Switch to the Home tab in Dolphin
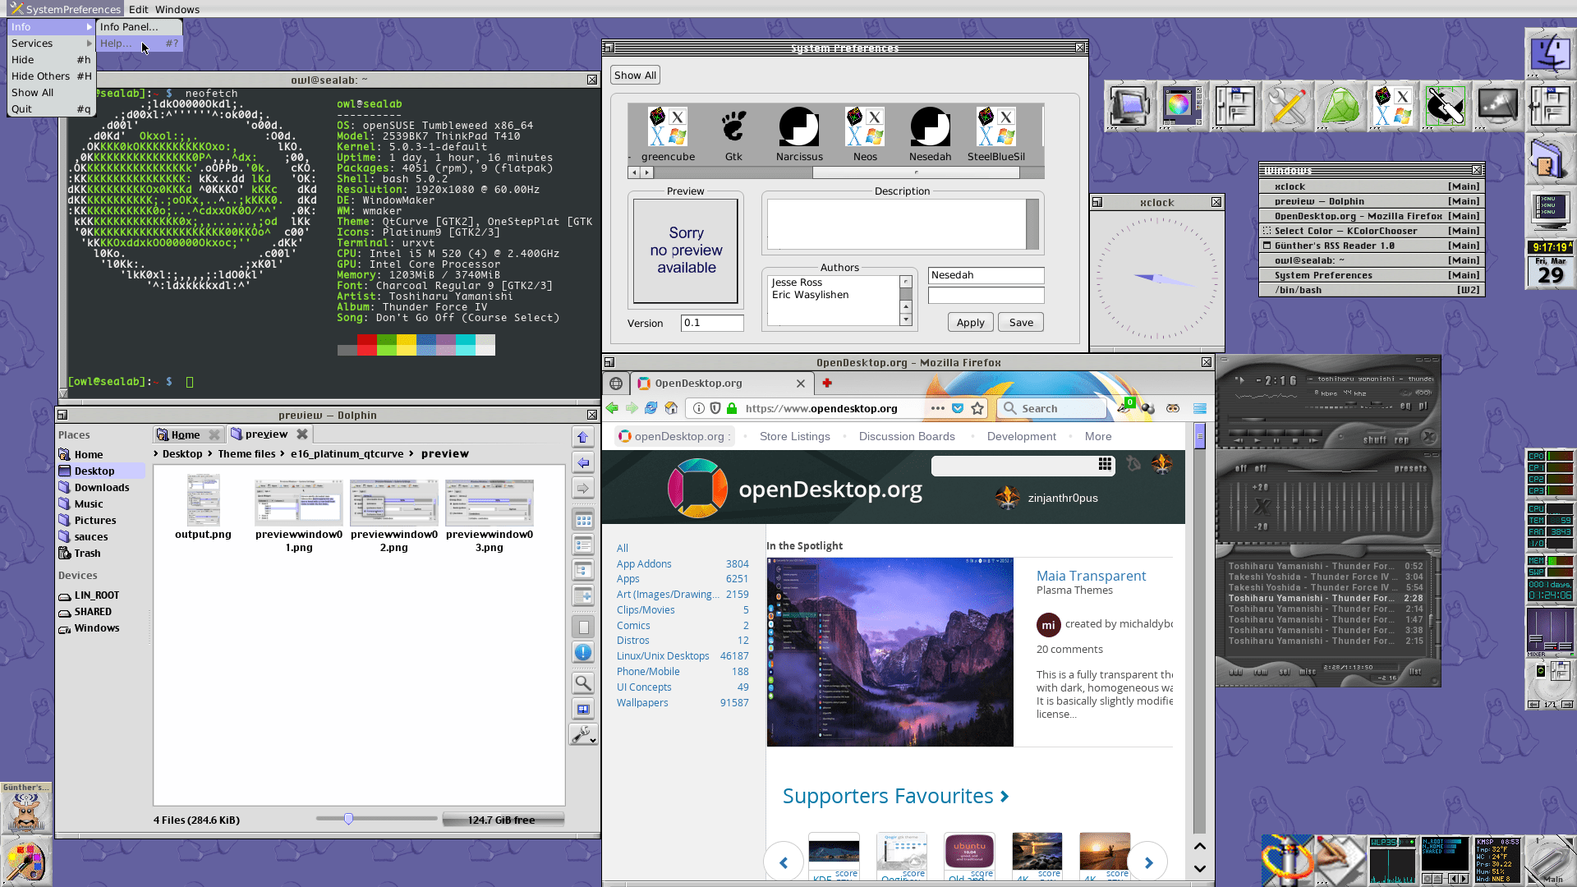The image size is (1577, 887). [186, 434]
